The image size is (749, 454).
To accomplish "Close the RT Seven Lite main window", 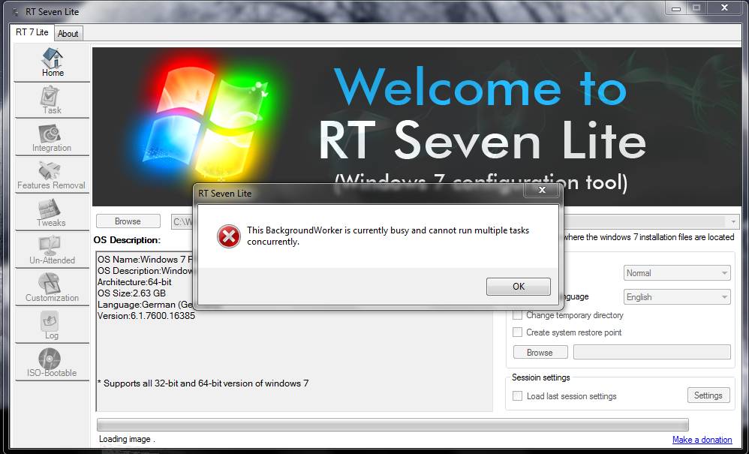I will pos(725,8).
